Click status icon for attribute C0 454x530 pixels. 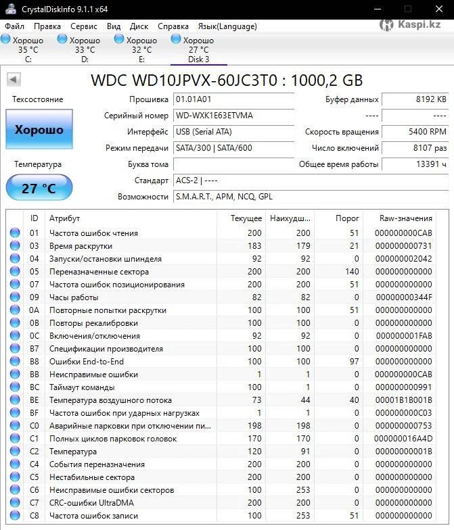(x=15, y=425)
